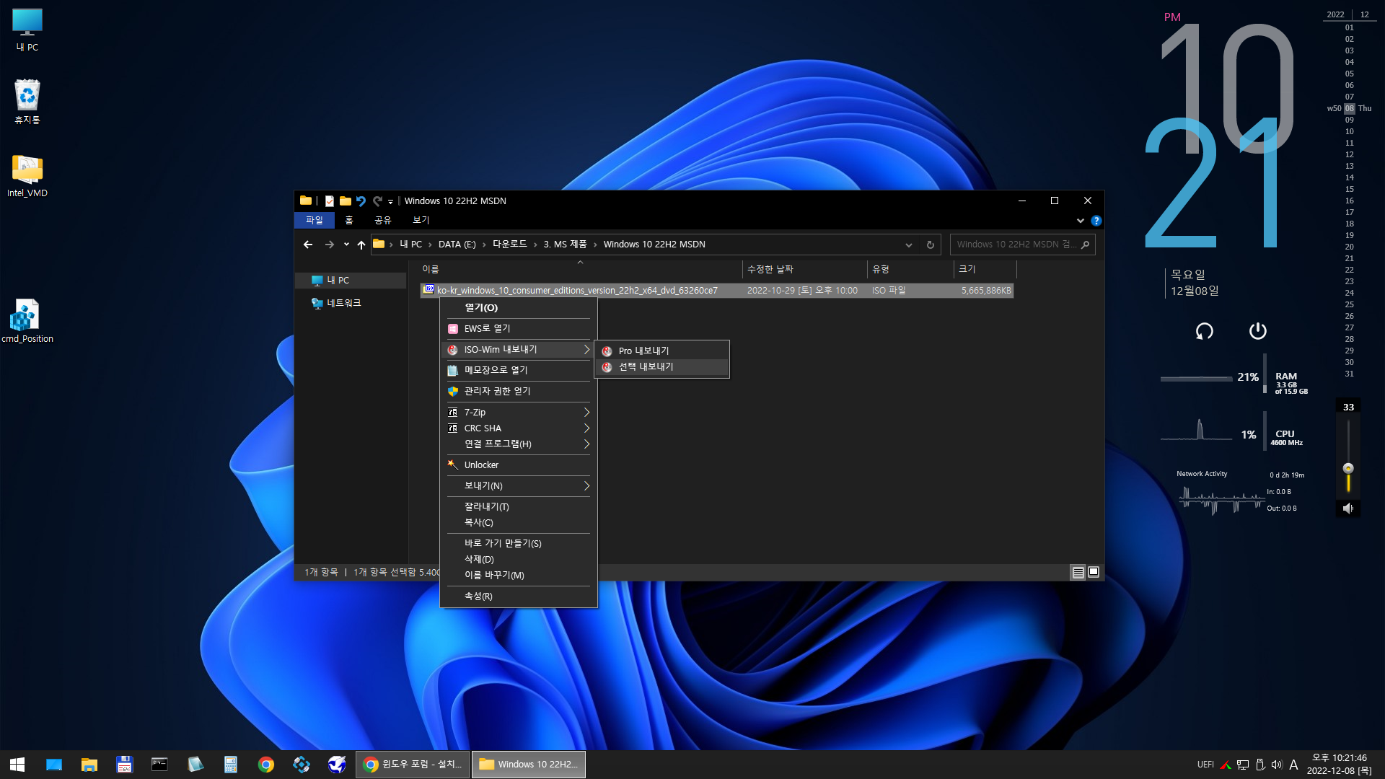Go up one folder level arrow
This screenshot has width=1385, height=779.
click(361, 245)
